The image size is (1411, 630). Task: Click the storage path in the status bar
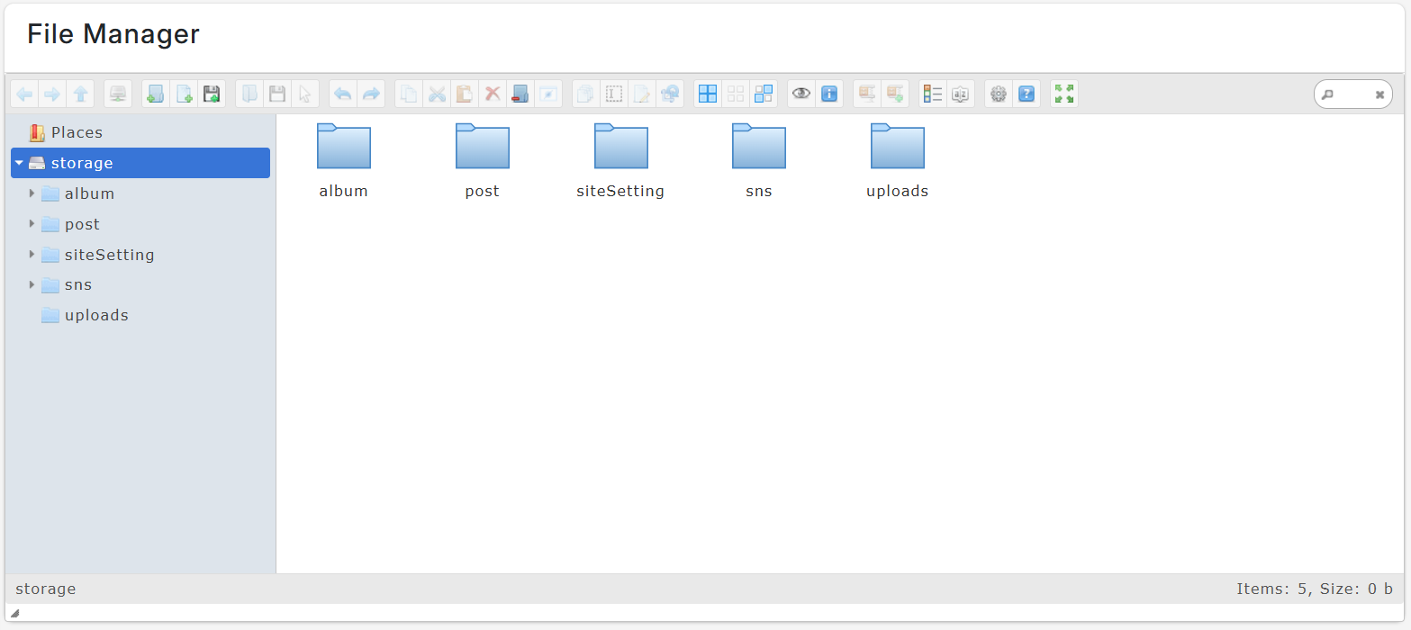point(46,589)
